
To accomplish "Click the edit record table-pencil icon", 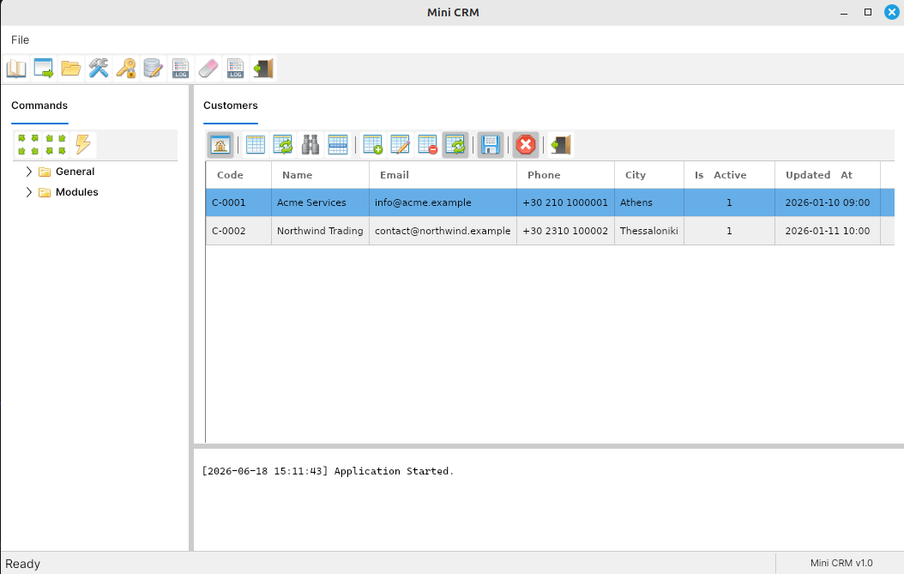I will point(401,145).
